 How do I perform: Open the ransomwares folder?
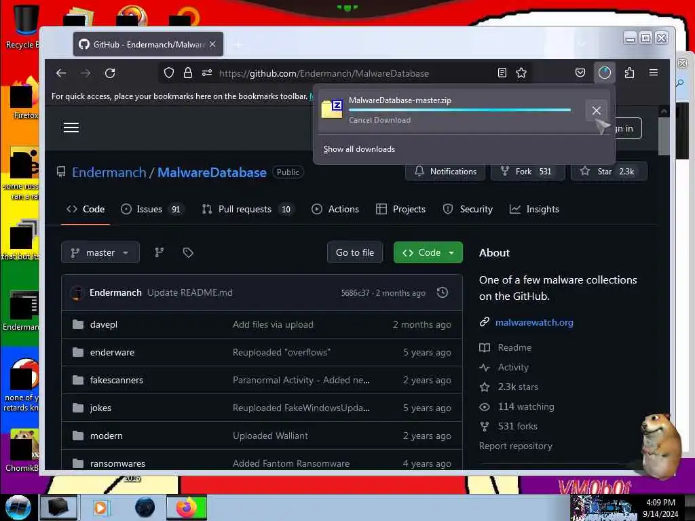pyautogui.click(x=117, y=464)
